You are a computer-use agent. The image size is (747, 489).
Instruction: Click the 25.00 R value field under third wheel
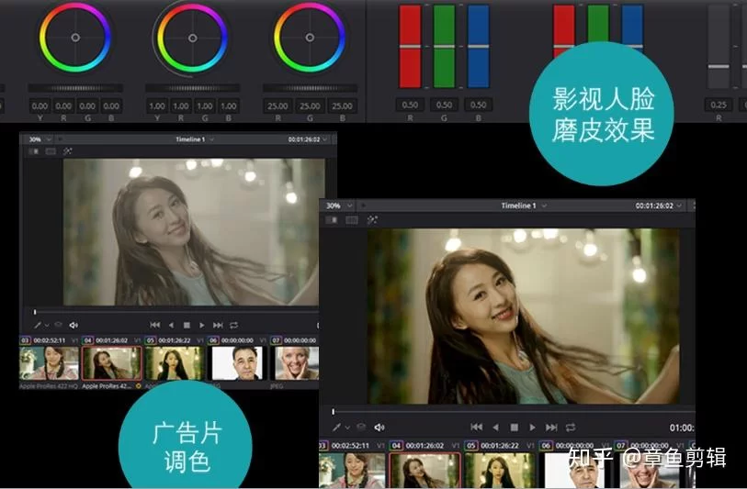310,106
